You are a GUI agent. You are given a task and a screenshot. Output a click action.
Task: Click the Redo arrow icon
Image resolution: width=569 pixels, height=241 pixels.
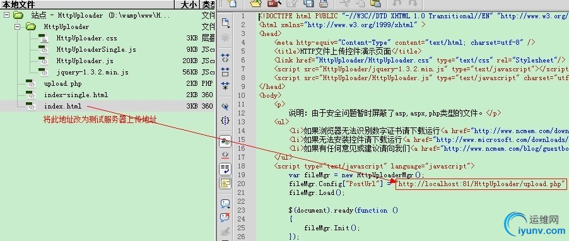tap(413, 3)
